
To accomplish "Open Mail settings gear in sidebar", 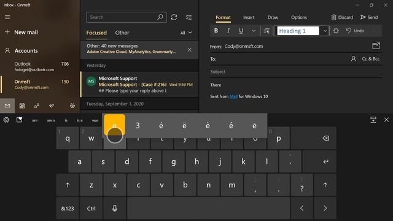I will 72,106.
